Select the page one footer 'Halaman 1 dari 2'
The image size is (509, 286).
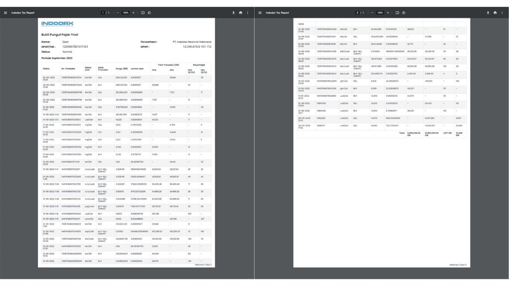click(203, 265)
